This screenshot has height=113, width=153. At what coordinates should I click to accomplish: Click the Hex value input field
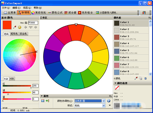click(x=33, y=23)
